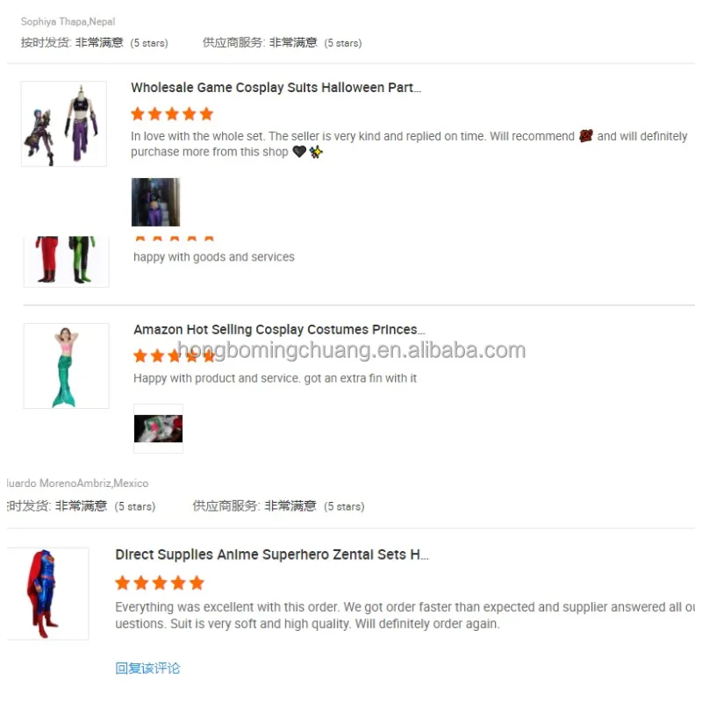This screenshot has height=702, width=702.
Task: Open the mermaid tail costume product thumbnail
Action: [x=67, y=366]
